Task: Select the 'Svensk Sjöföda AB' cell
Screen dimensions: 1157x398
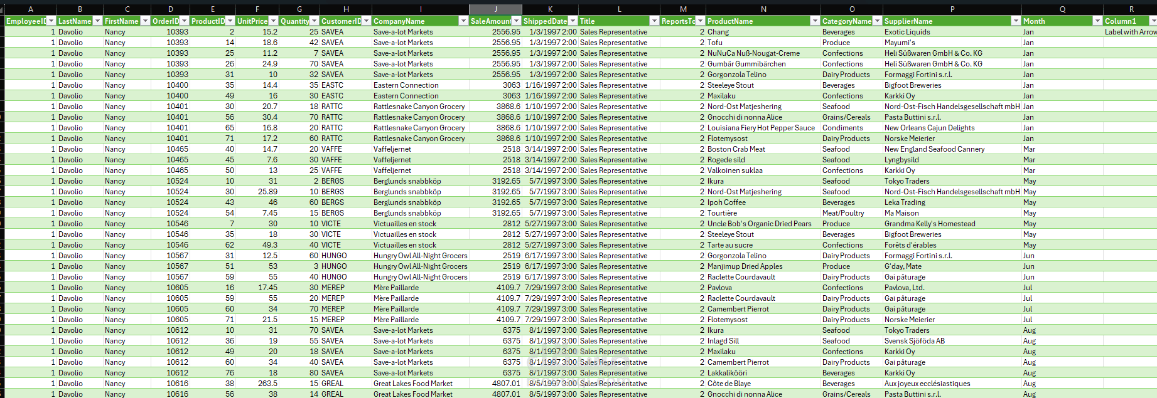Action: pyautogui.click(x=952, y=340)
